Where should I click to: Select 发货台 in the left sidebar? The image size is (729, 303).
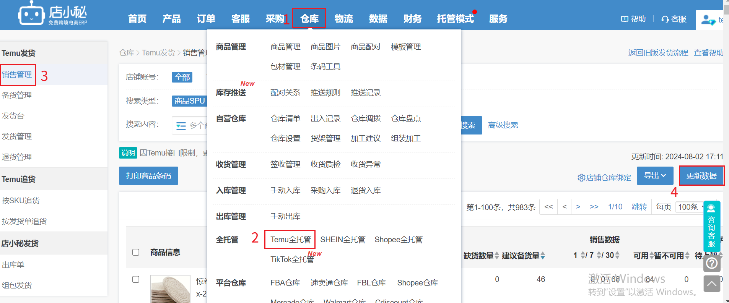[x=13, y=116]
